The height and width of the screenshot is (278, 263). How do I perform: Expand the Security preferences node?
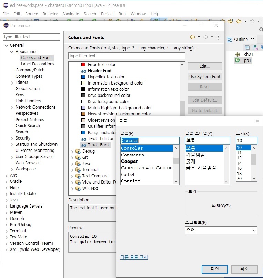coord(12,138)
